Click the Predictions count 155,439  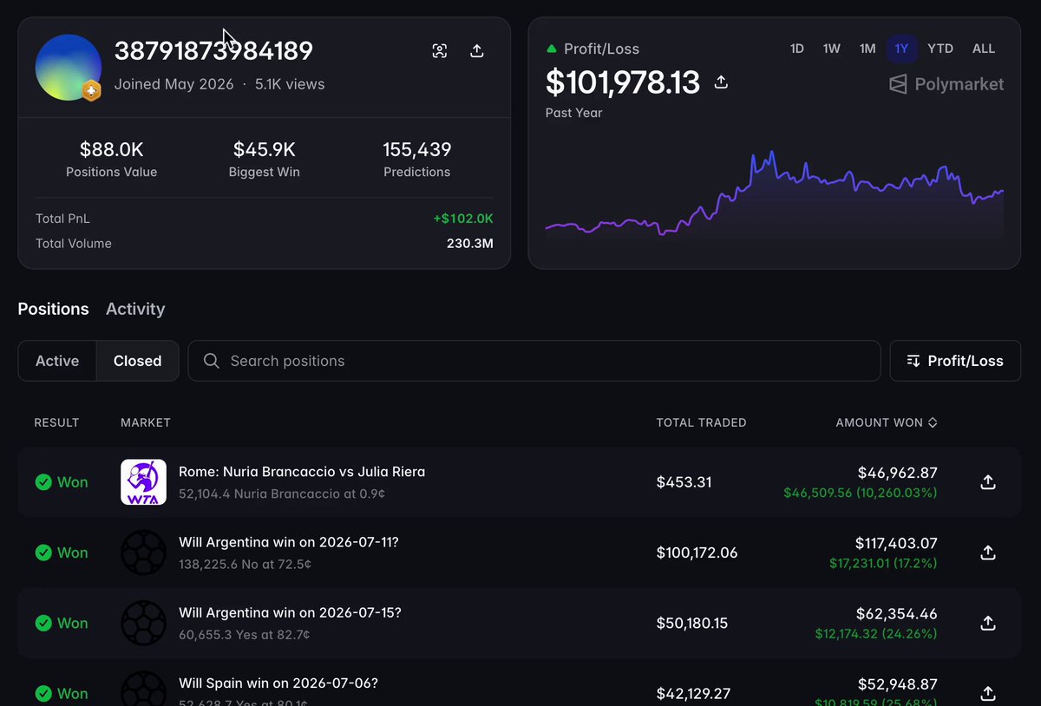[x=417, y=149]
